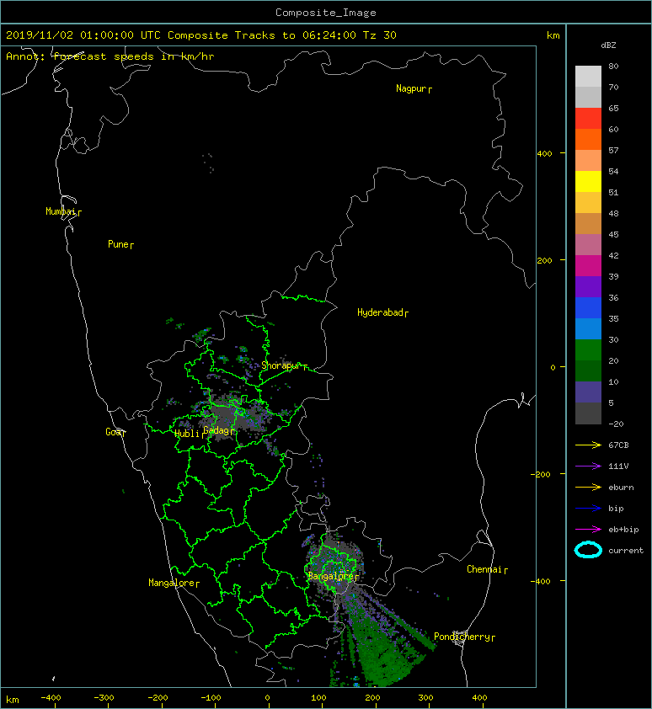Click the Hubli city label

click(187, 434)
